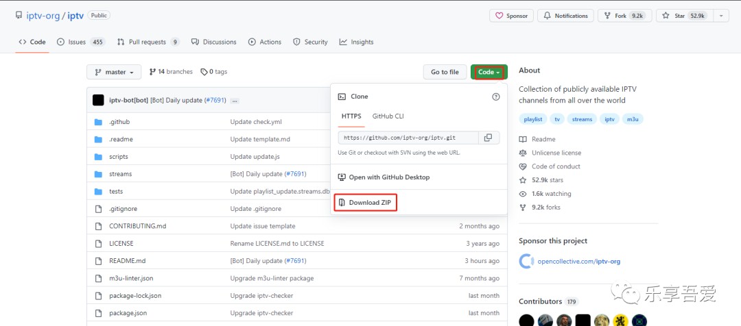Open Contributors 179 heading link
Viewport: 741px width, 326px height.
coord(548,301)
